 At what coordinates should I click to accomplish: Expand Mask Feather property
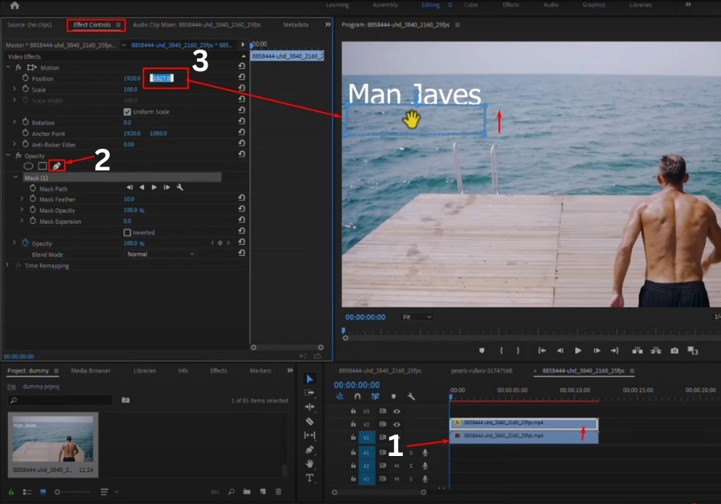[x=22, y=198]
